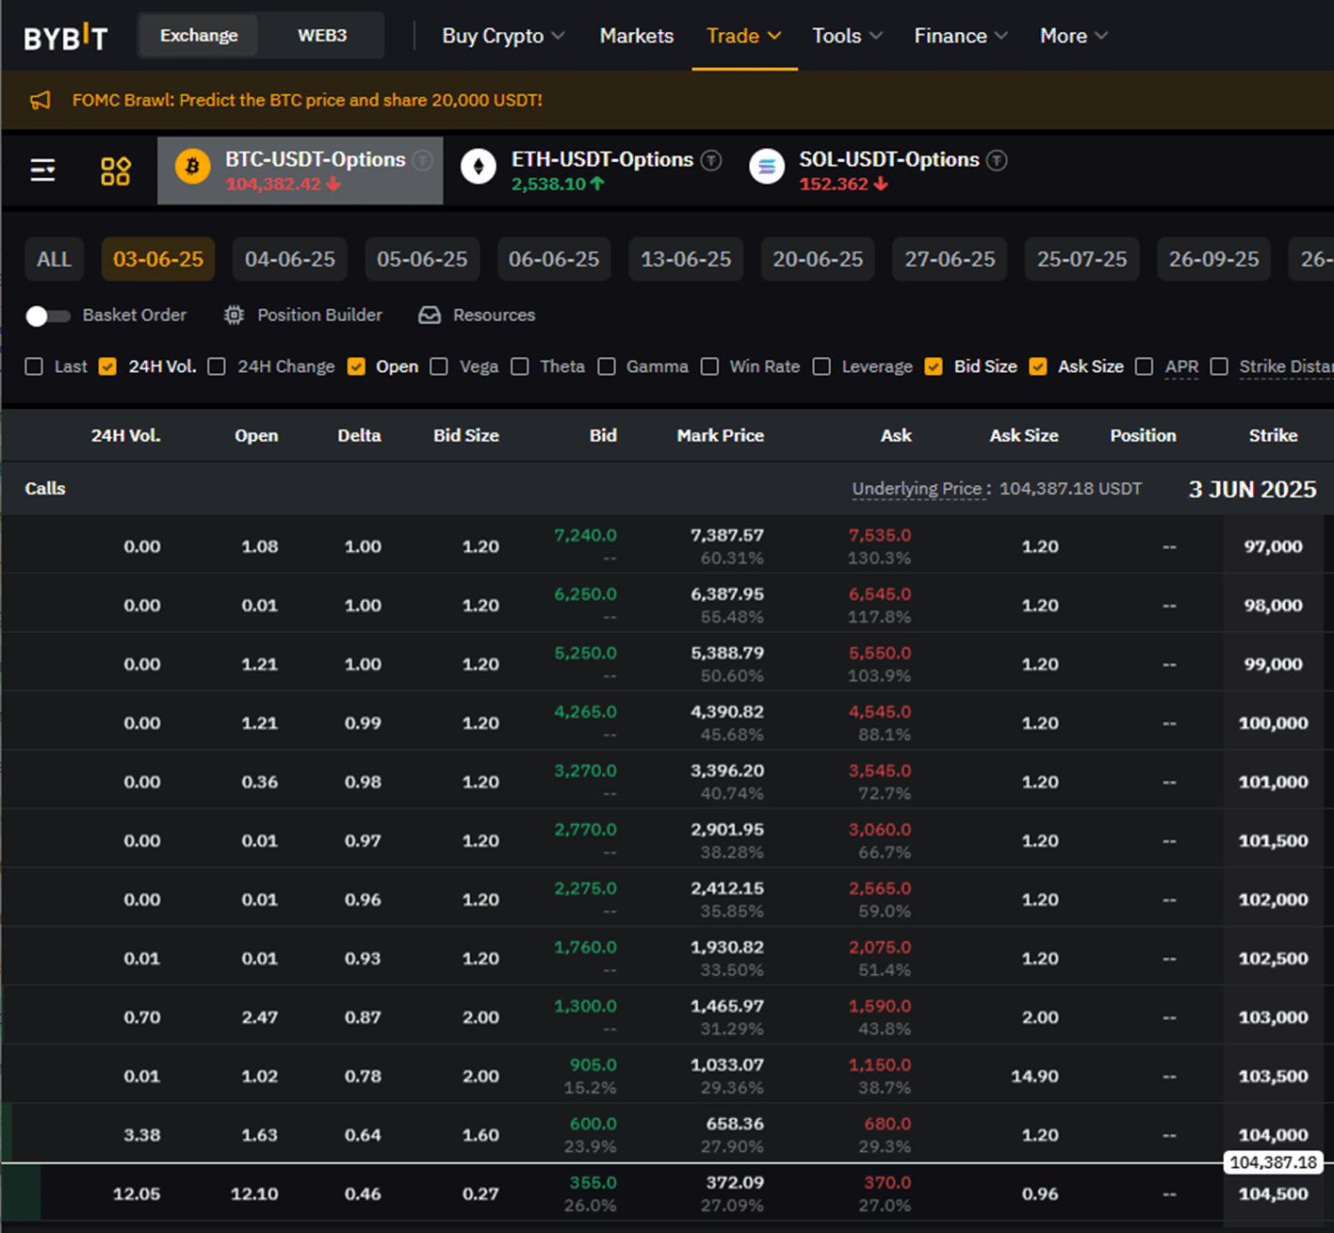This screenshot has height=1233, width=1334.
Task: Click the Bybit logo
Action: click(66, 37)
